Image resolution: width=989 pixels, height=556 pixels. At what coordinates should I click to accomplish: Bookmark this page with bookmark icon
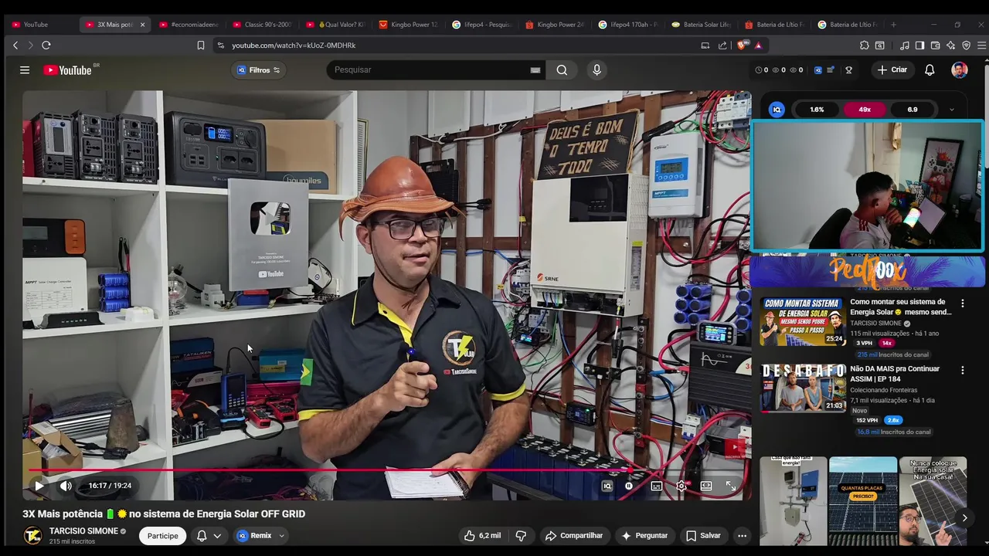(x=201, y=46)
